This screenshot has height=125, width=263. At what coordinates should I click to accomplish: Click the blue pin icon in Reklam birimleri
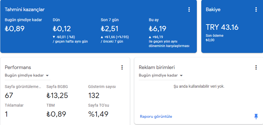(256, 116)
